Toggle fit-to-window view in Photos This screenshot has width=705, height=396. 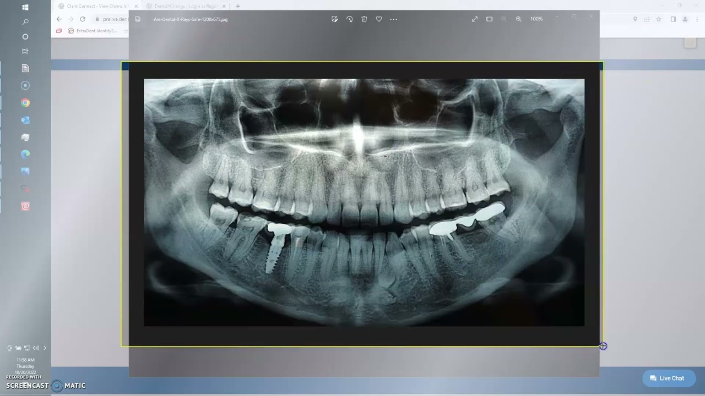tap(489, 19)
